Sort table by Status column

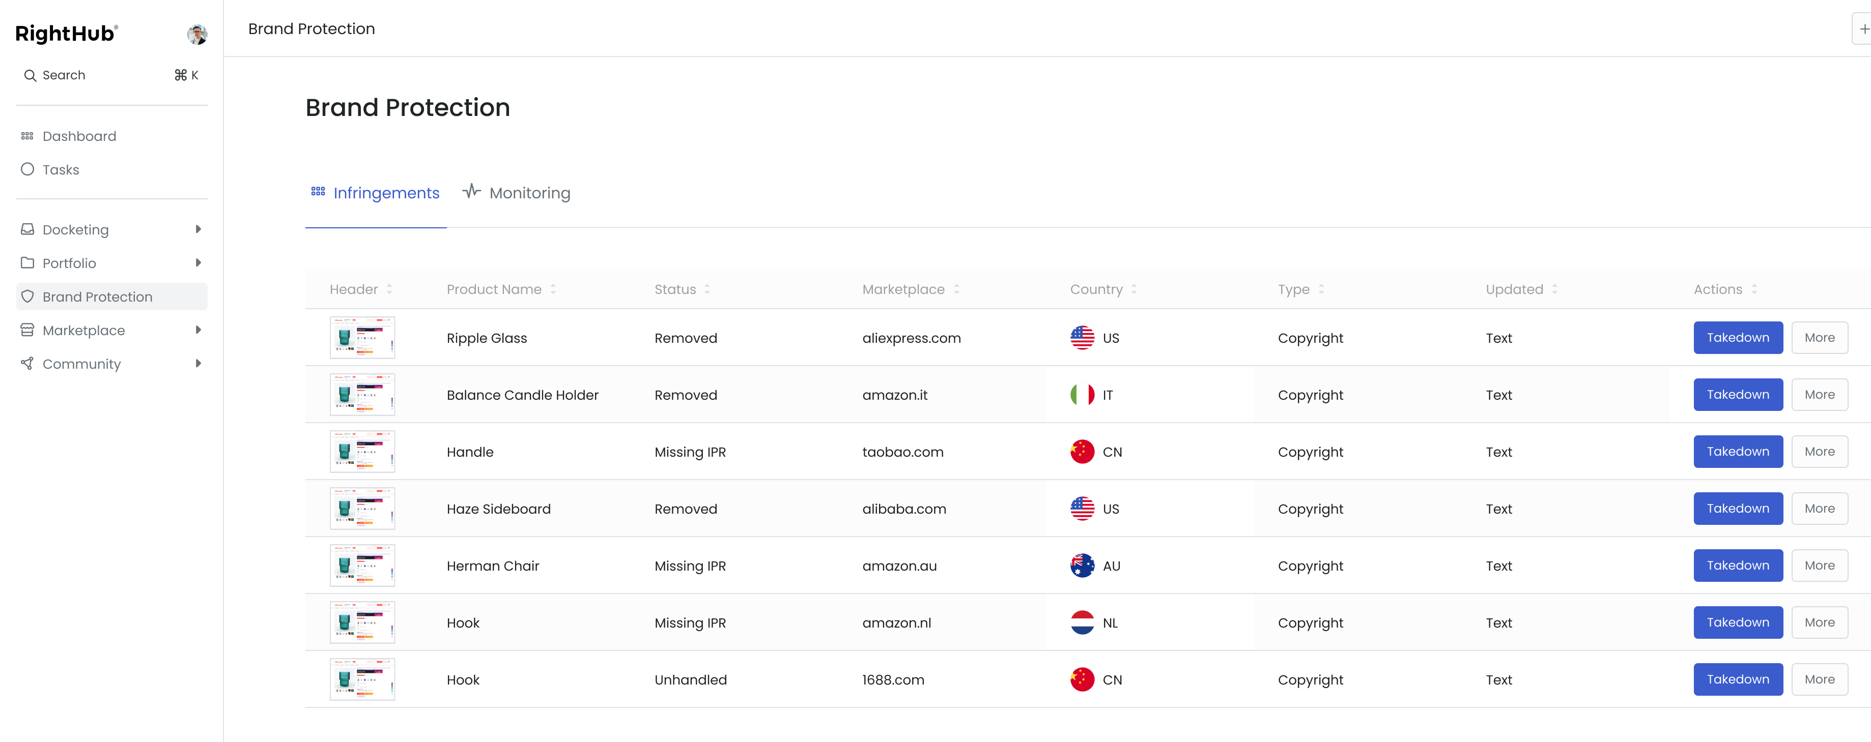tap(706, 289)
